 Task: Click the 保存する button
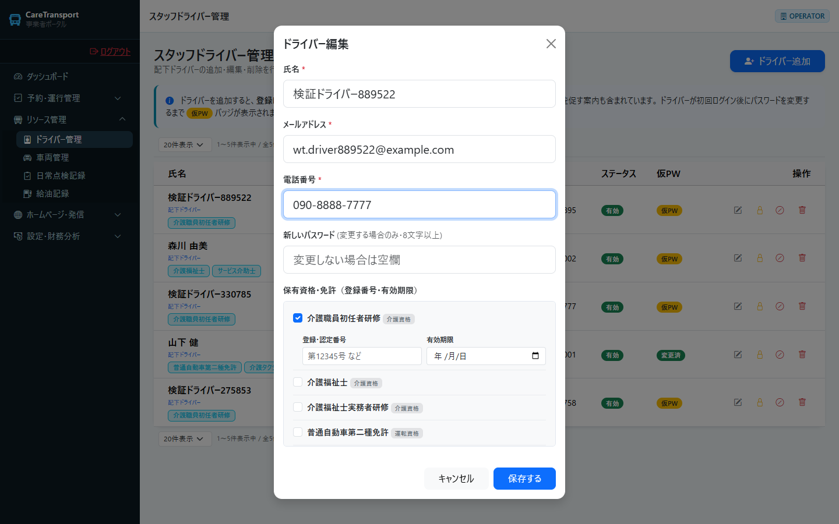524,479
